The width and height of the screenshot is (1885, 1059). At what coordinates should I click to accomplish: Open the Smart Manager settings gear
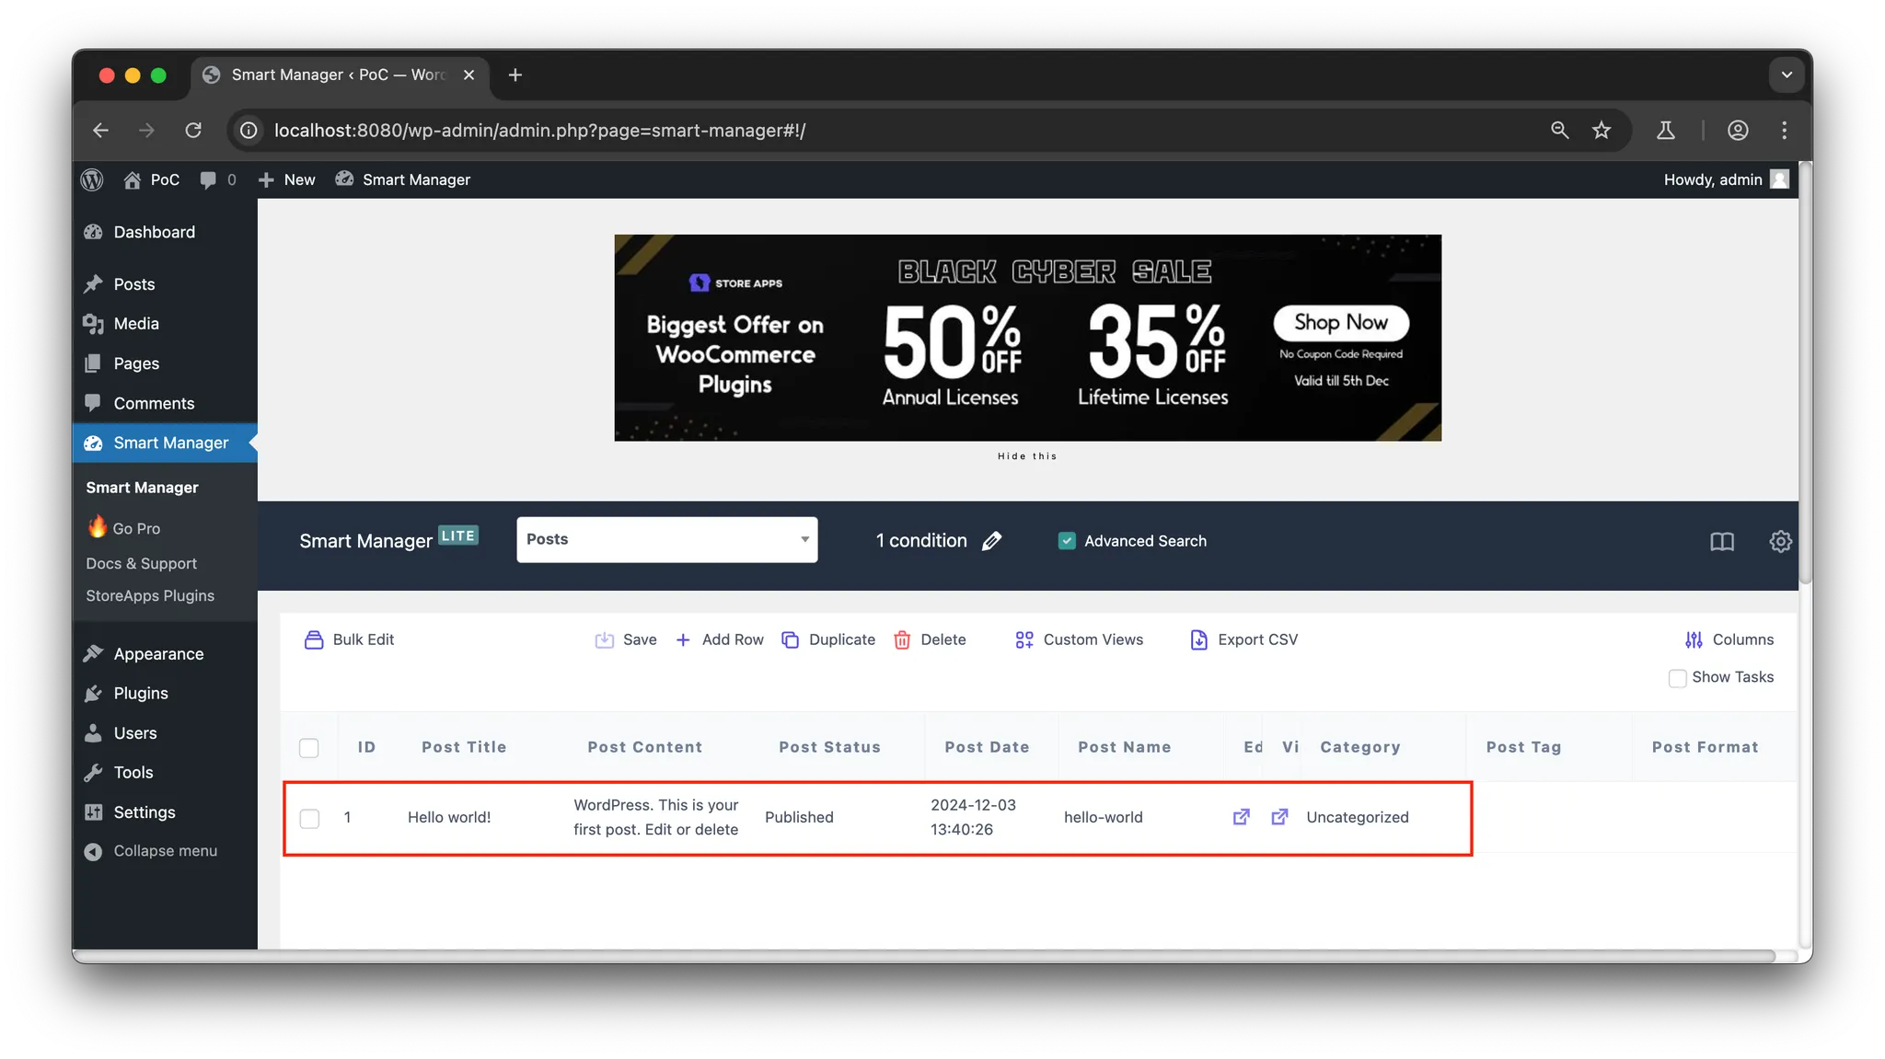(x=1780, y=541)
